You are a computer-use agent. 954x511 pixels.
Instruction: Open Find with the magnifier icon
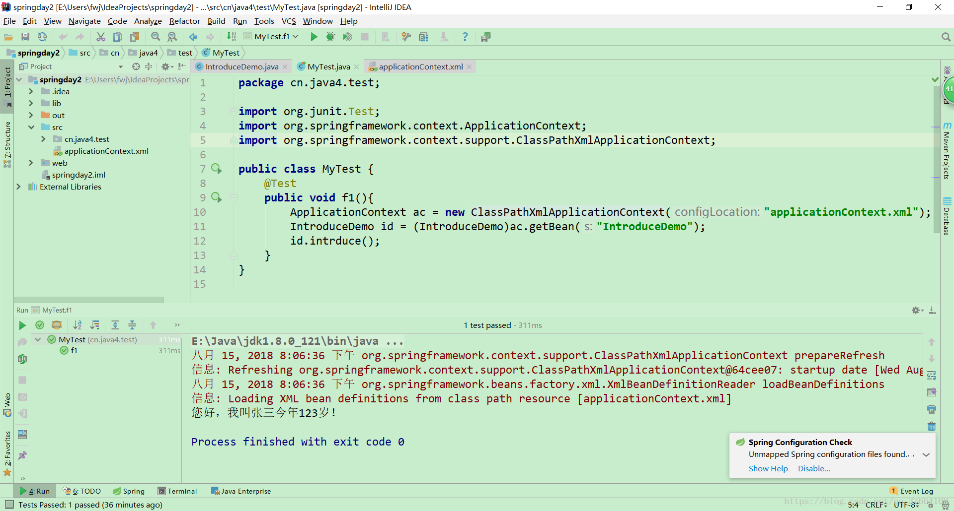coord(156,37)
